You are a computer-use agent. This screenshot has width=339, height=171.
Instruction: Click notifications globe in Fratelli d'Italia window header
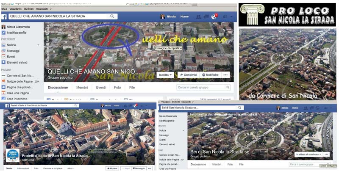click(x=135, y=105)
